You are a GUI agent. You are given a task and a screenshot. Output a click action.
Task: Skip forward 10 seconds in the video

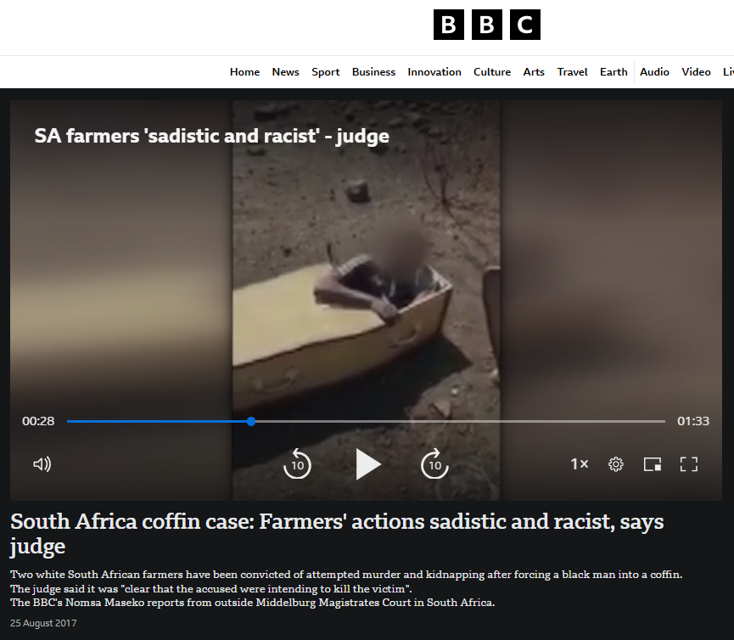(434, 464)
